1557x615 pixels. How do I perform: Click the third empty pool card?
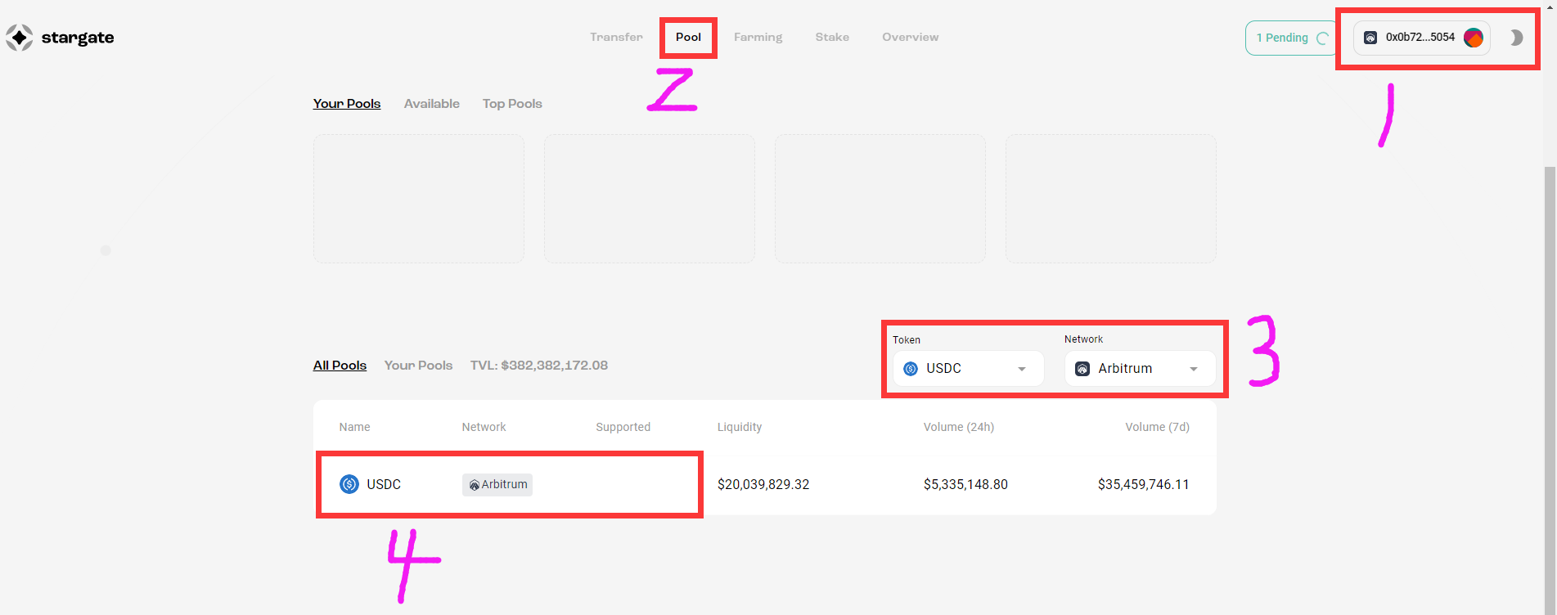pyautogui.click(x=880, y=199)
